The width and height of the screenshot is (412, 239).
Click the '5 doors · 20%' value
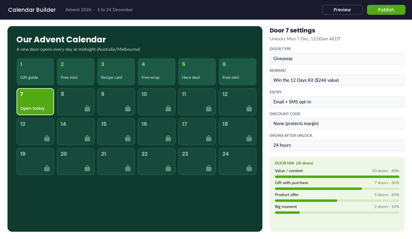point(387,195)
